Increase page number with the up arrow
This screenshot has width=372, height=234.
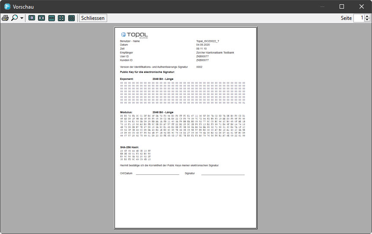click(x=367, y=16)
